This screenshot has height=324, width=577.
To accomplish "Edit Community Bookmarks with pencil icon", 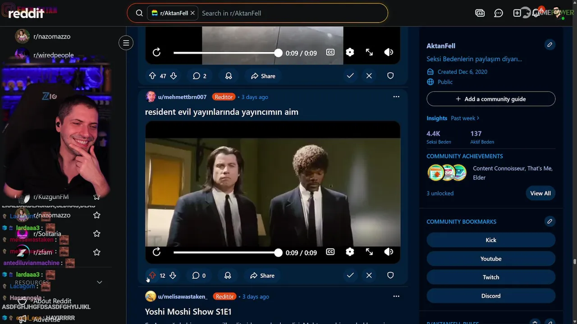I will 550,221.
